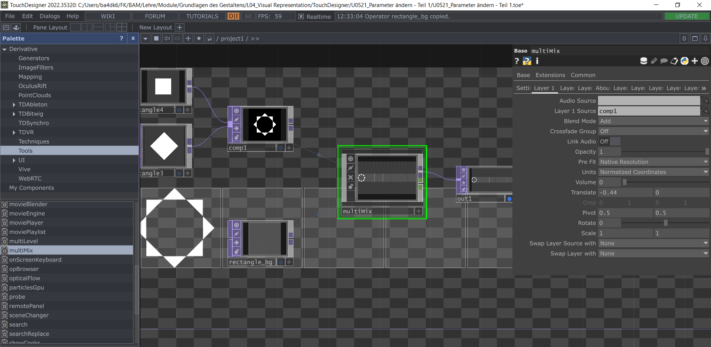Viewport: 711px width, 347px height.
Task: Click the star bookmark icon in path bar
Action: tap(199, 39)
